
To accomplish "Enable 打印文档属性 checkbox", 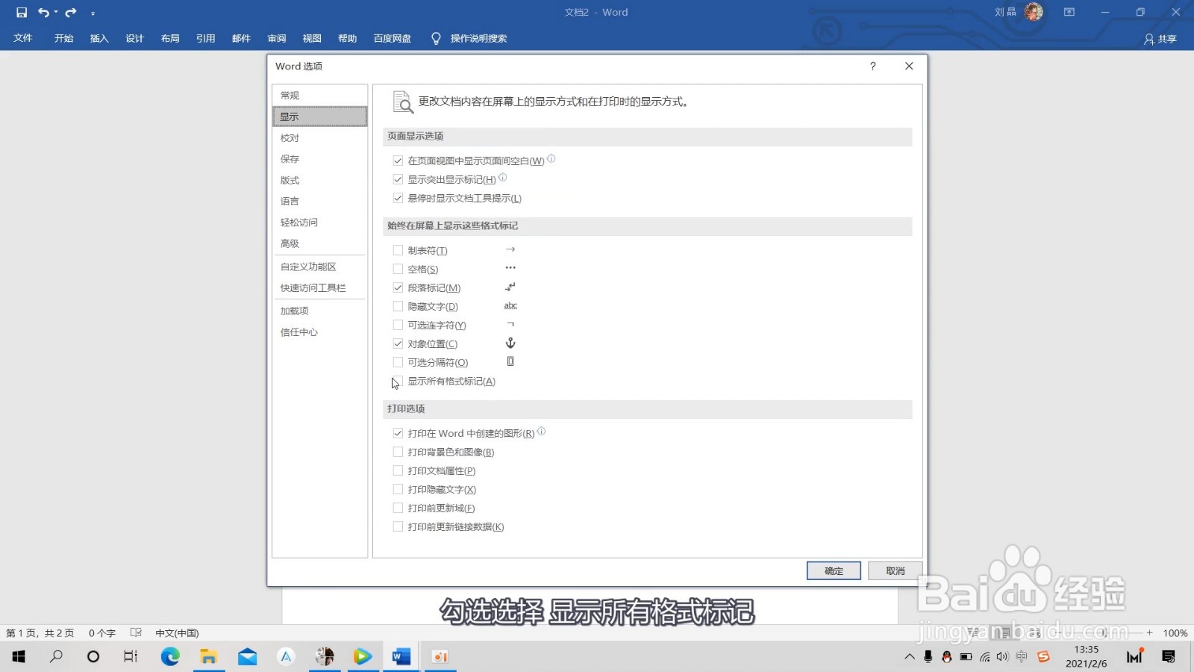I will tap(398, 470).
